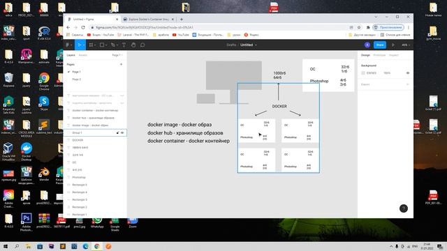Click Chrome icon in taskbar
Screen dimensions: 447x251
coord(97,246)
